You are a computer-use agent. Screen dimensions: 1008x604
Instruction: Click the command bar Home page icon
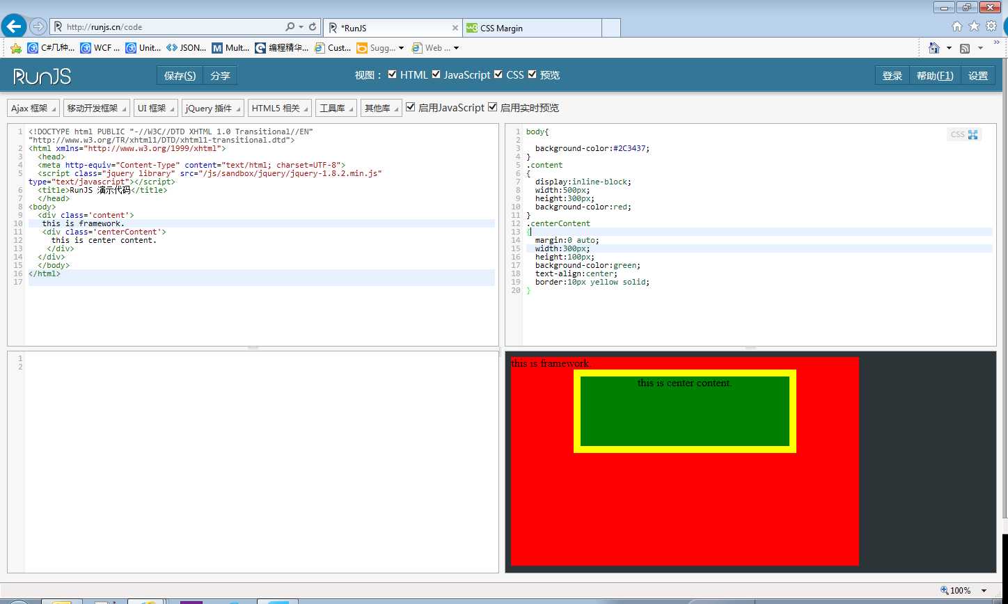tap(934, 48)
